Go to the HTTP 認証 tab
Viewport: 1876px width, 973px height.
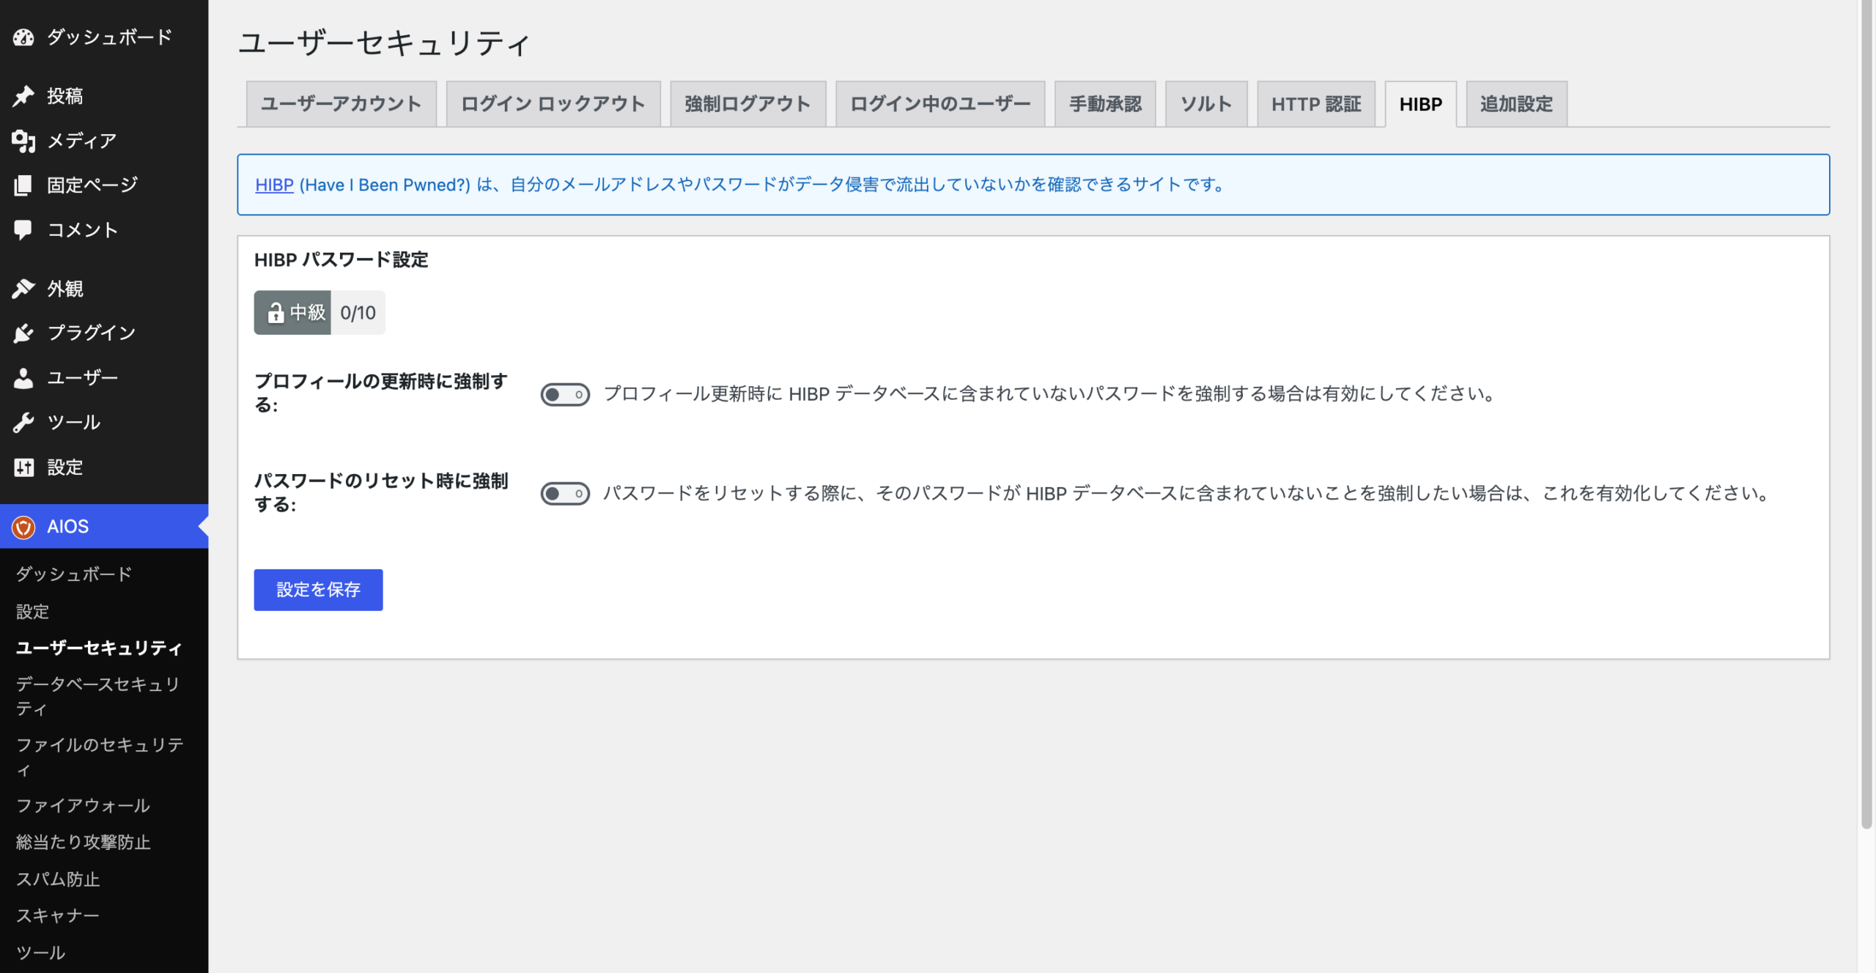coord(1316,104)
